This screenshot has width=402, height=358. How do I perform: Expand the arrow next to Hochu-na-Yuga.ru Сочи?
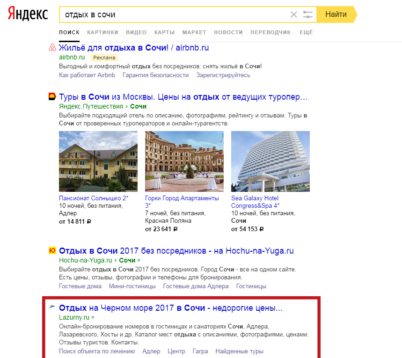coord(139,261)
